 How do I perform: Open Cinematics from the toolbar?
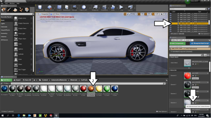point(104,8)
